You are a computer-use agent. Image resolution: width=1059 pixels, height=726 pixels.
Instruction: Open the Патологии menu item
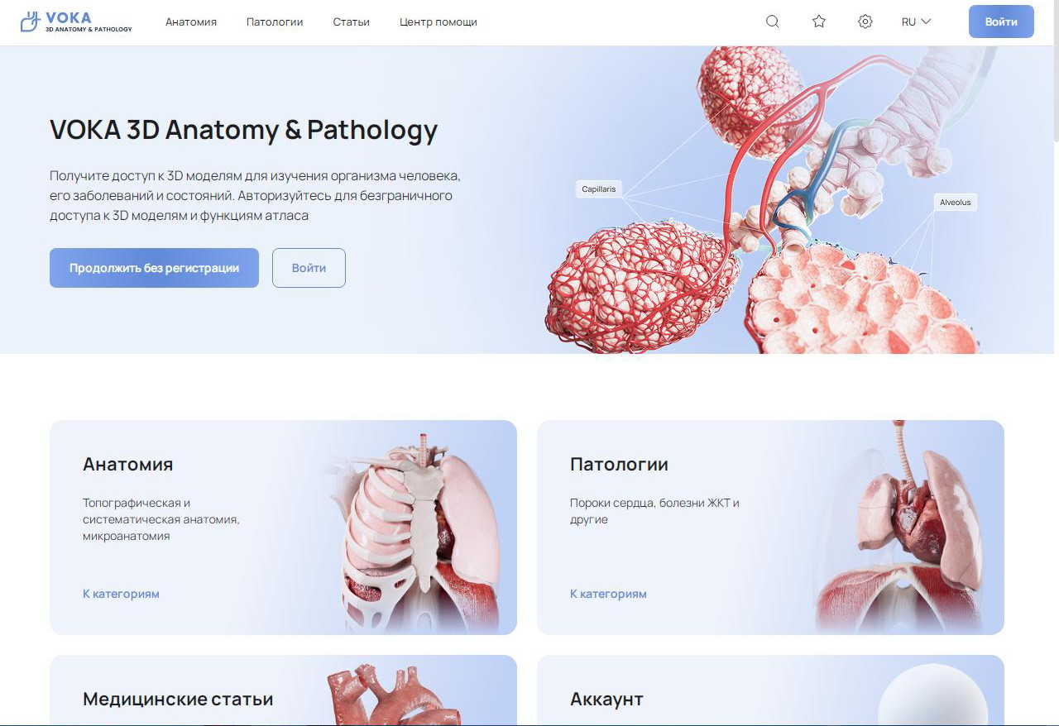(275, 22)
